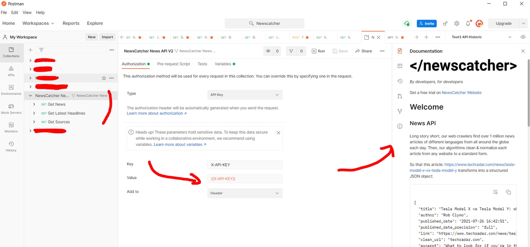This screenshot has width=530, height=247.
Task: Run the collection
Action: 318,51
